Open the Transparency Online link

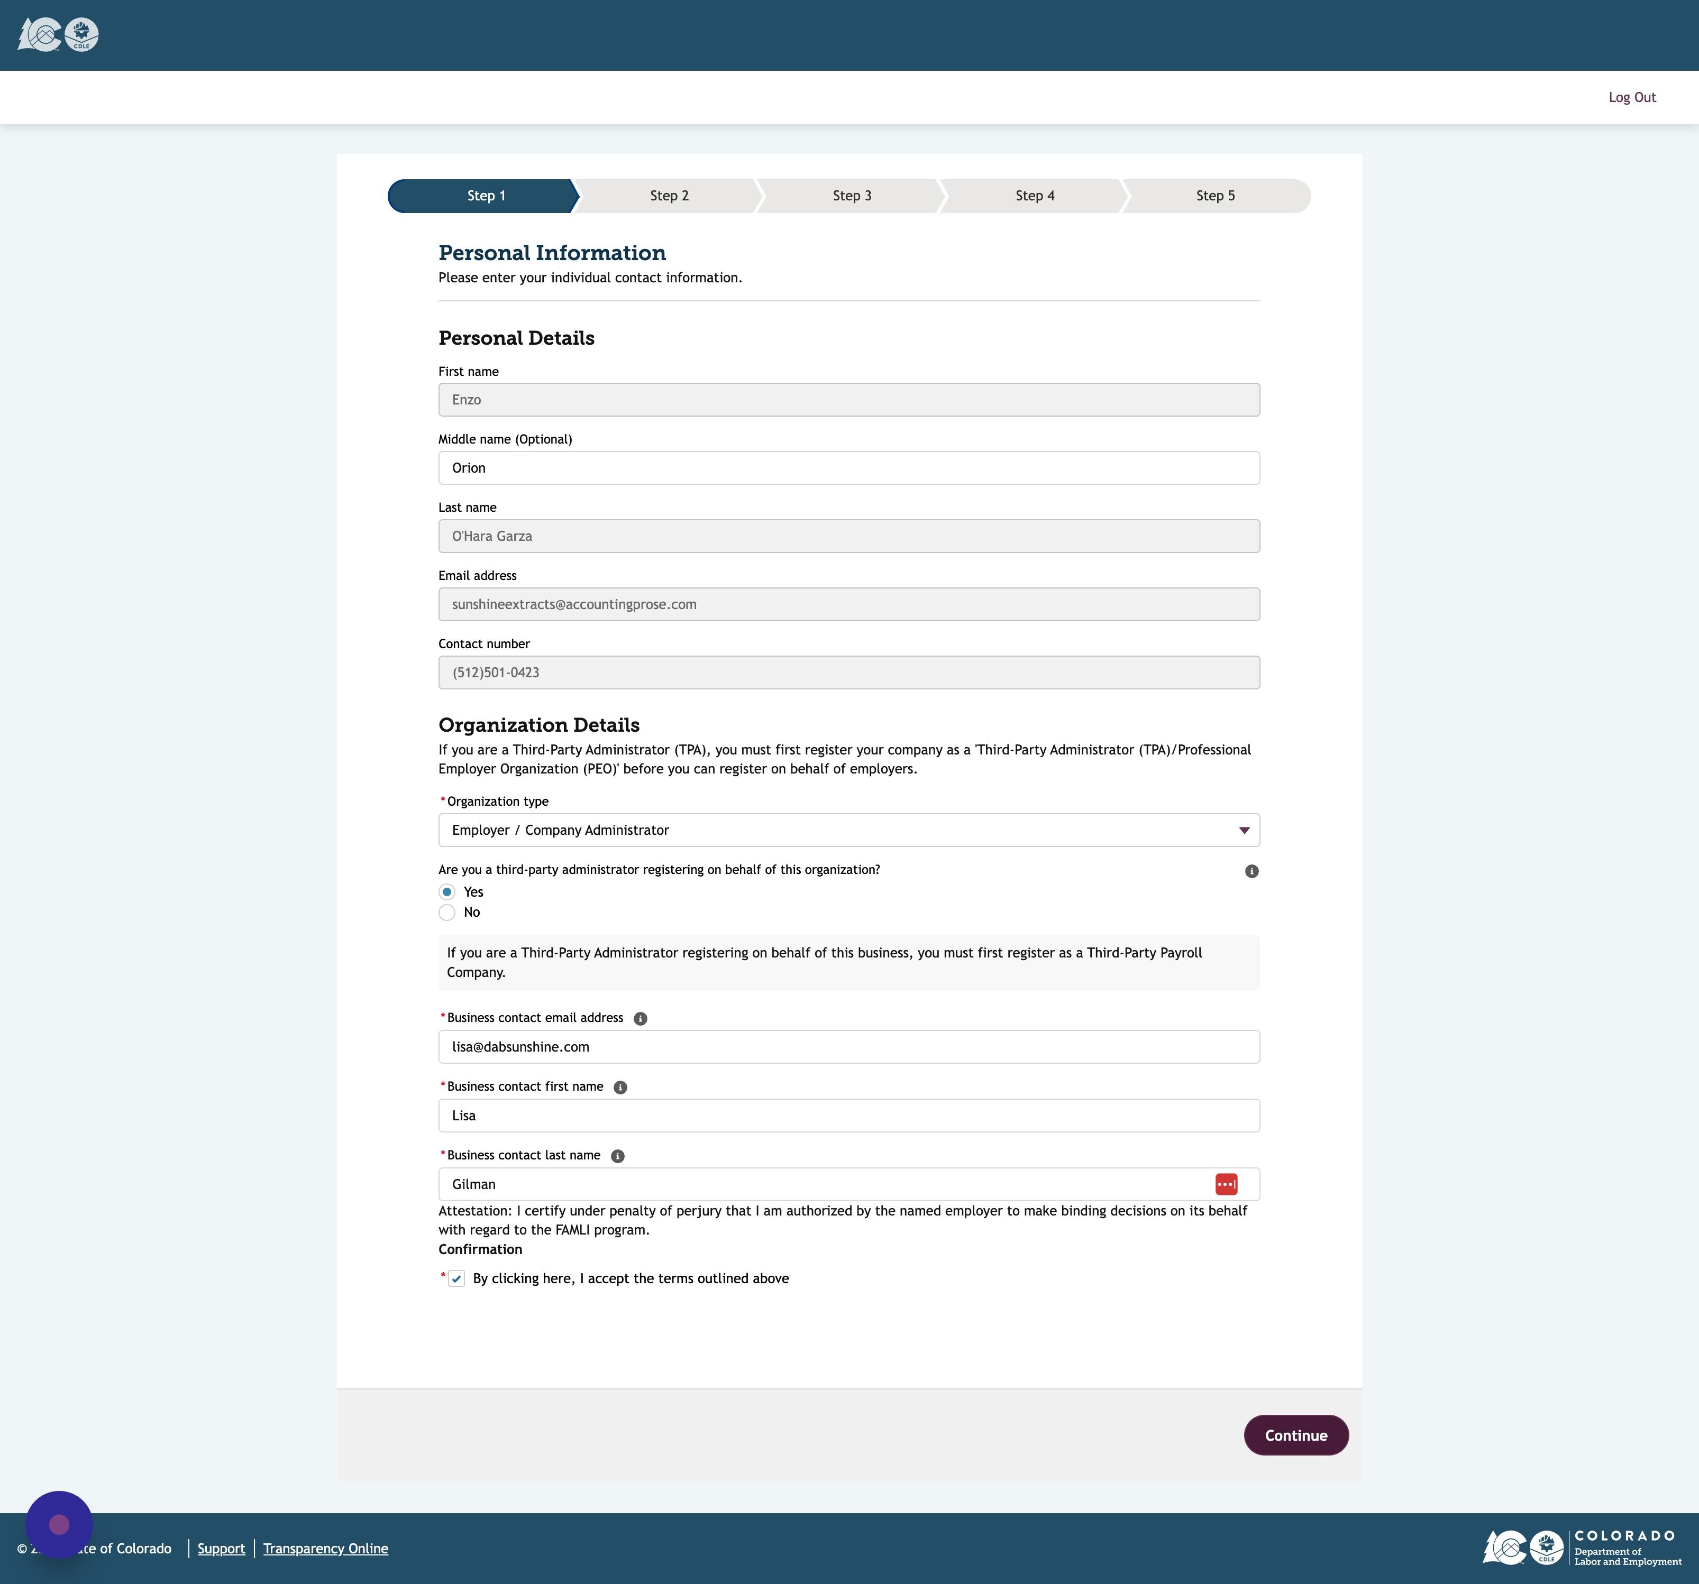pyautogui.click(x=326, y=1548)
